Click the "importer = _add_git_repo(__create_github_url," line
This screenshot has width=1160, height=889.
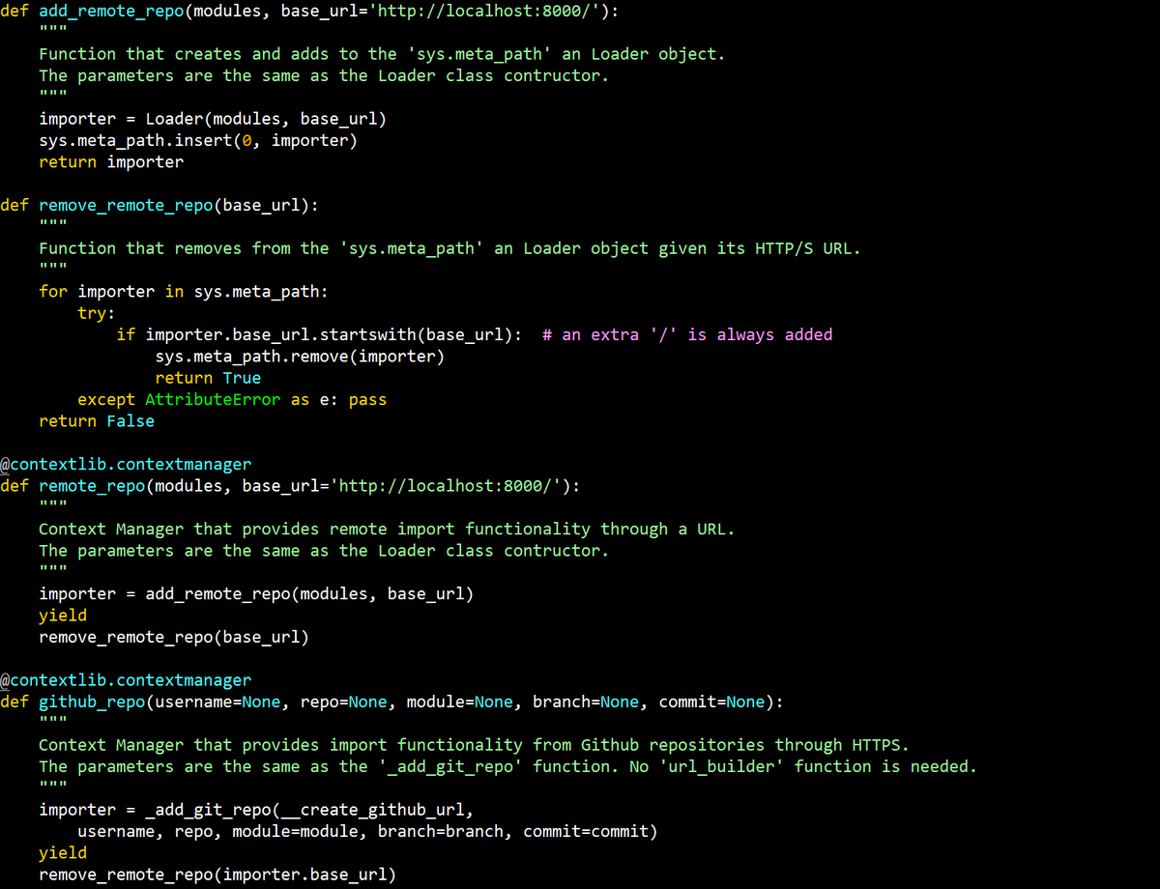pyautogui.click(x=256, y=809)
